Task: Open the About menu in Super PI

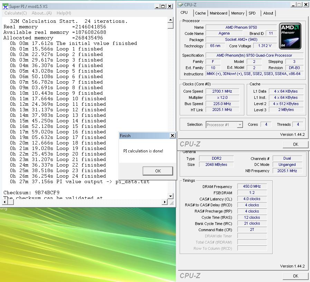Action: [x=41, y=13]
